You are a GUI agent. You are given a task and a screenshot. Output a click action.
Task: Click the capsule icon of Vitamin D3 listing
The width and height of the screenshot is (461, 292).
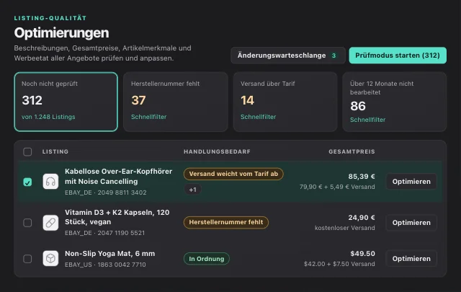(x=50, y=223)
